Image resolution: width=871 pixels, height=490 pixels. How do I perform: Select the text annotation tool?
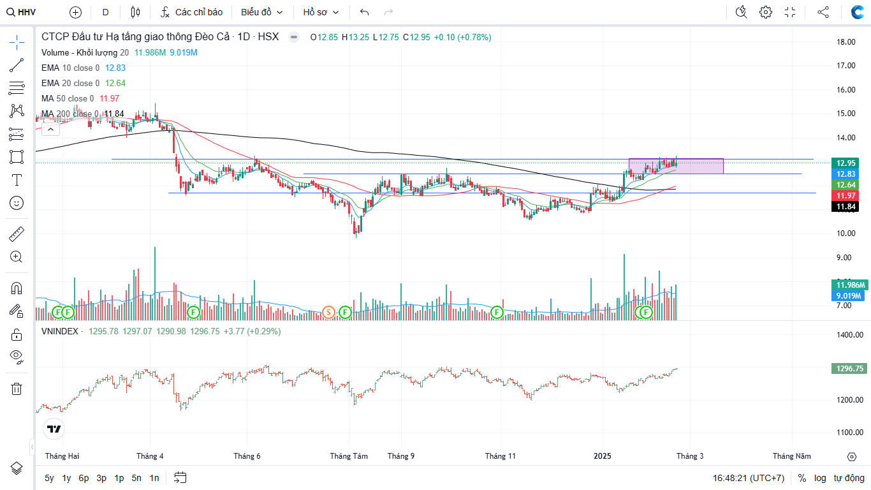[x=17, y=180]
